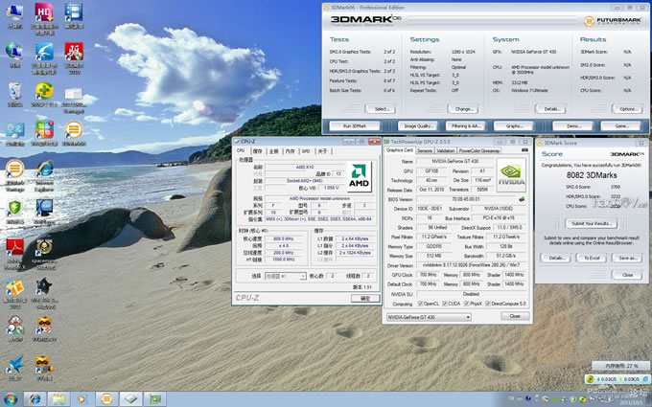Click the Image Quality button in 3DMark06
Screen dimensions: 652x407
[x=416, y=125]
